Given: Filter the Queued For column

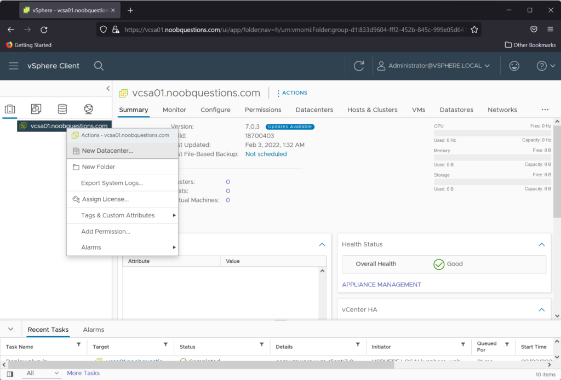Looking at the screenshot, I should [x=507, y=344].
